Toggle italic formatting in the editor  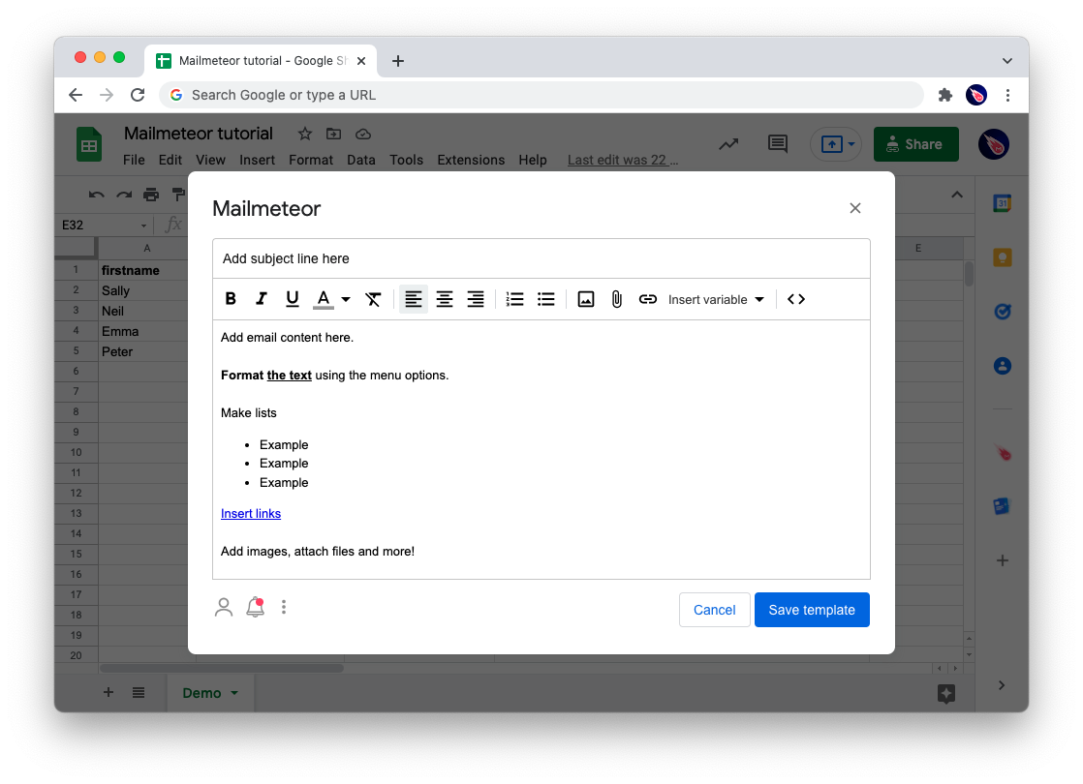(262, 299)
